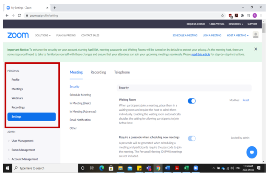Click Reset next to Waiting Room
This screenshot has height=175, width=269.
tap(246, 100)
